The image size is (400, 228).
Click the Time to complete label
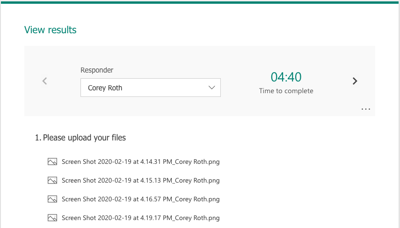(286, 91)
